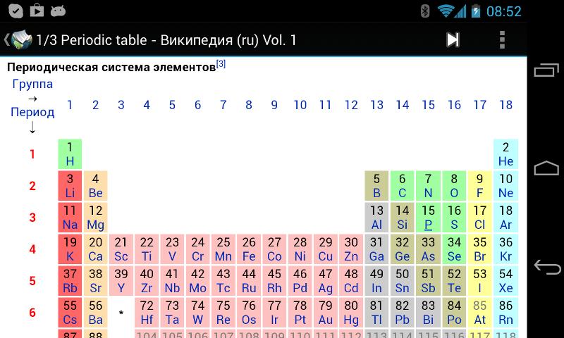Viewport: 564px width, 338px height.
Task: Tap the underlined phosphorus P link
Action: (x=428, y=225)
